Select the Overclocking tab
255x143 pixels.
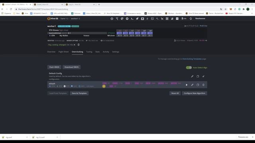(x=77, y=52)
